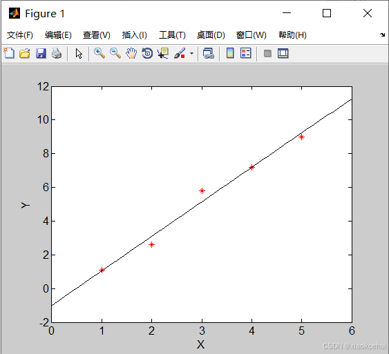Click the Brush data tool icon
Viewport: 389px width, 354px height.
[x=180, y=53]
